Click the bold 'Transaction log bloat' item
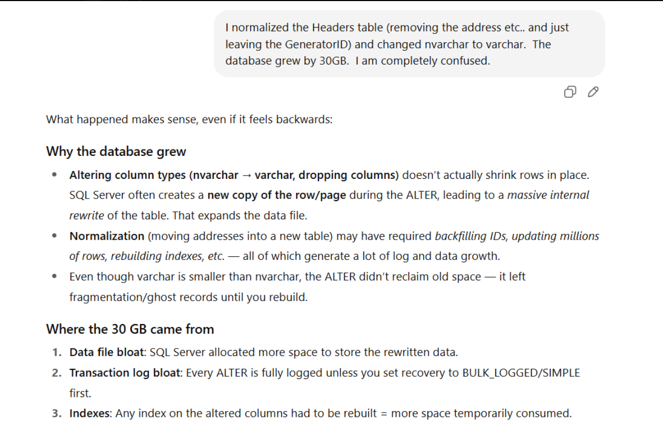The image size is (663, 426). [x=126, y=373]
